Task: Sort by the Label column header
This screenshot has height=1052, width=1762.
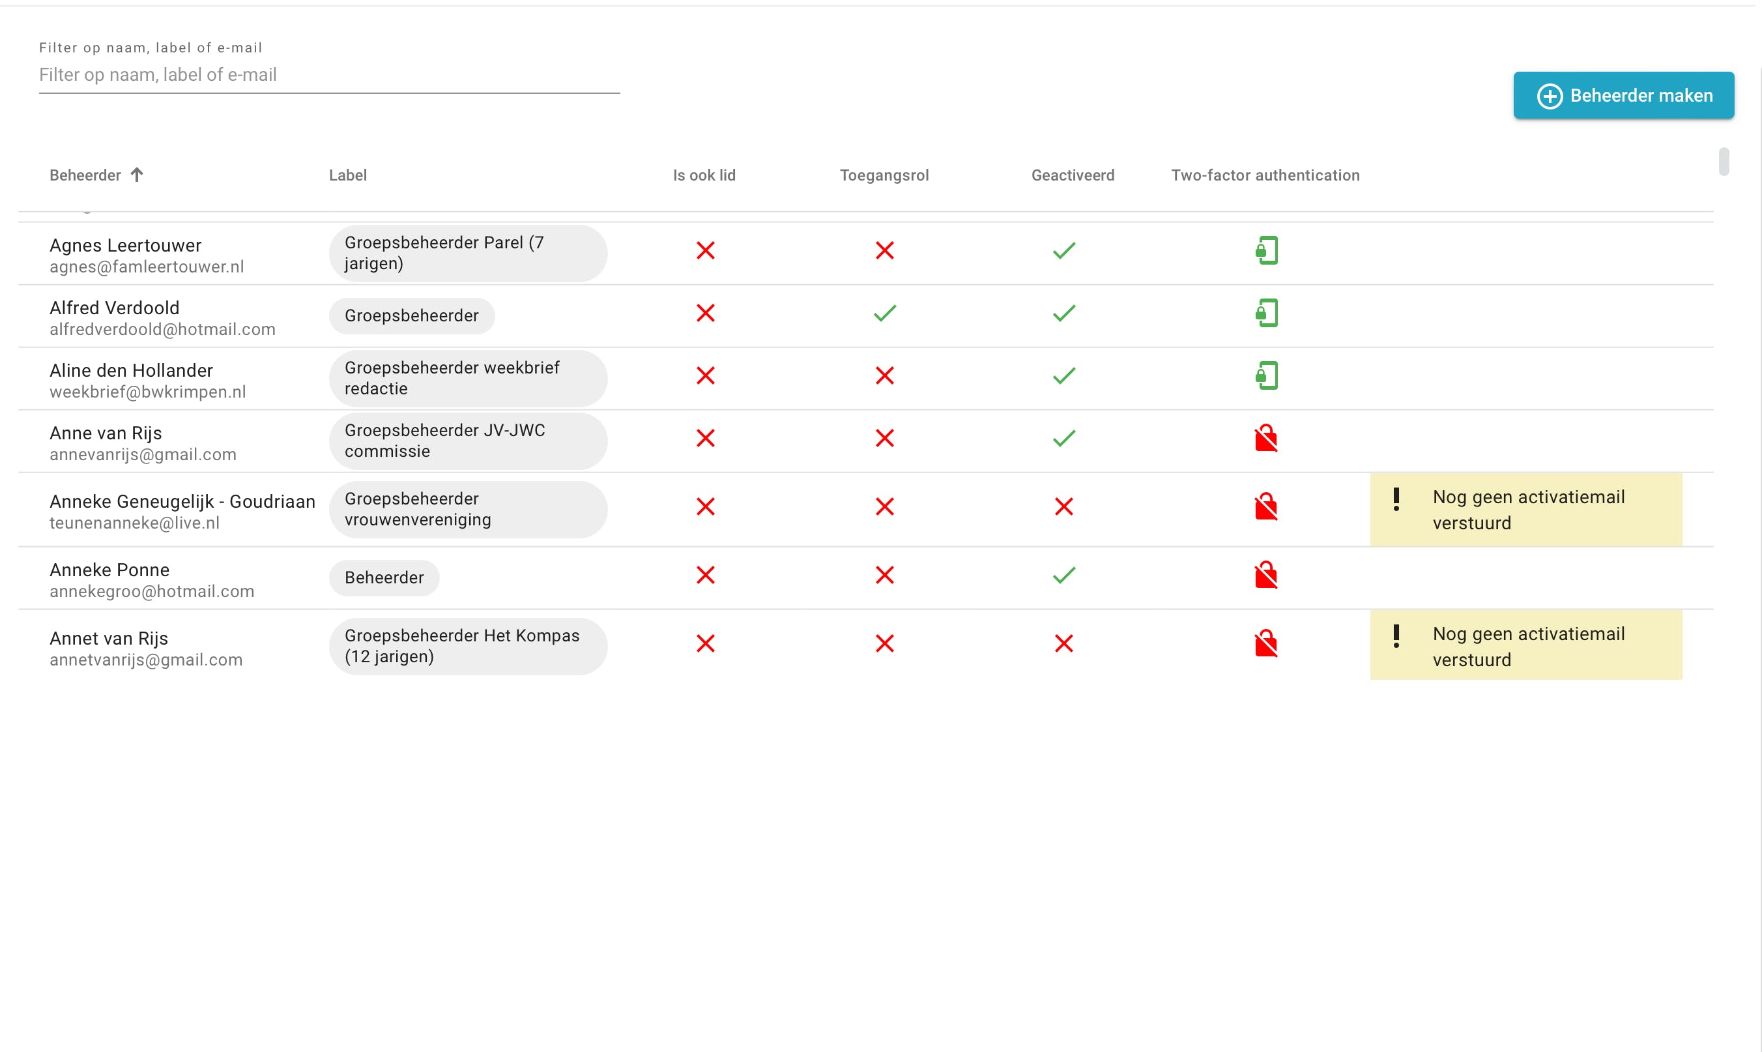Action: tap(347, 175)
